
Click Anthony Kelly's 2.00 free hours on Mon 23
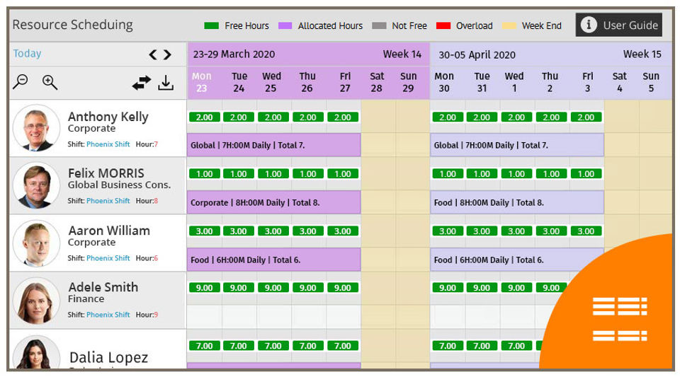tap(204, 117)
